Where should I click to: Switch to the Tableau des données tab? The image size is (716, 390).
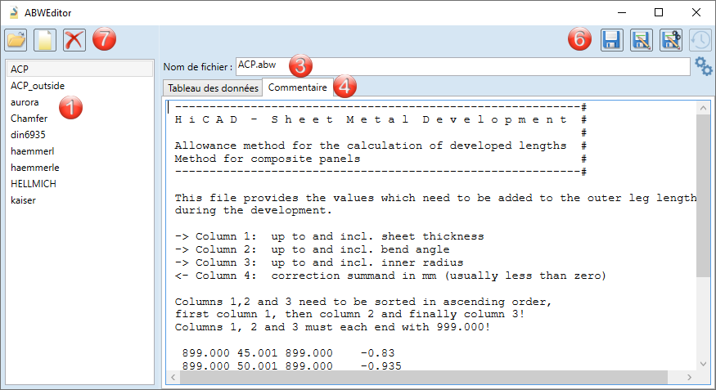(x=213, y=88)
